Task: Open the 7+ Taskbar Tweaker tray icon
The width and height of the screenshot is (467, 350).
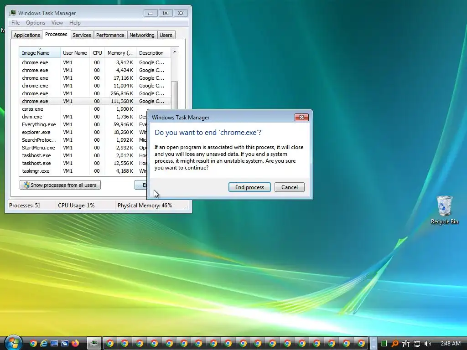Action: tap(405, 344)
